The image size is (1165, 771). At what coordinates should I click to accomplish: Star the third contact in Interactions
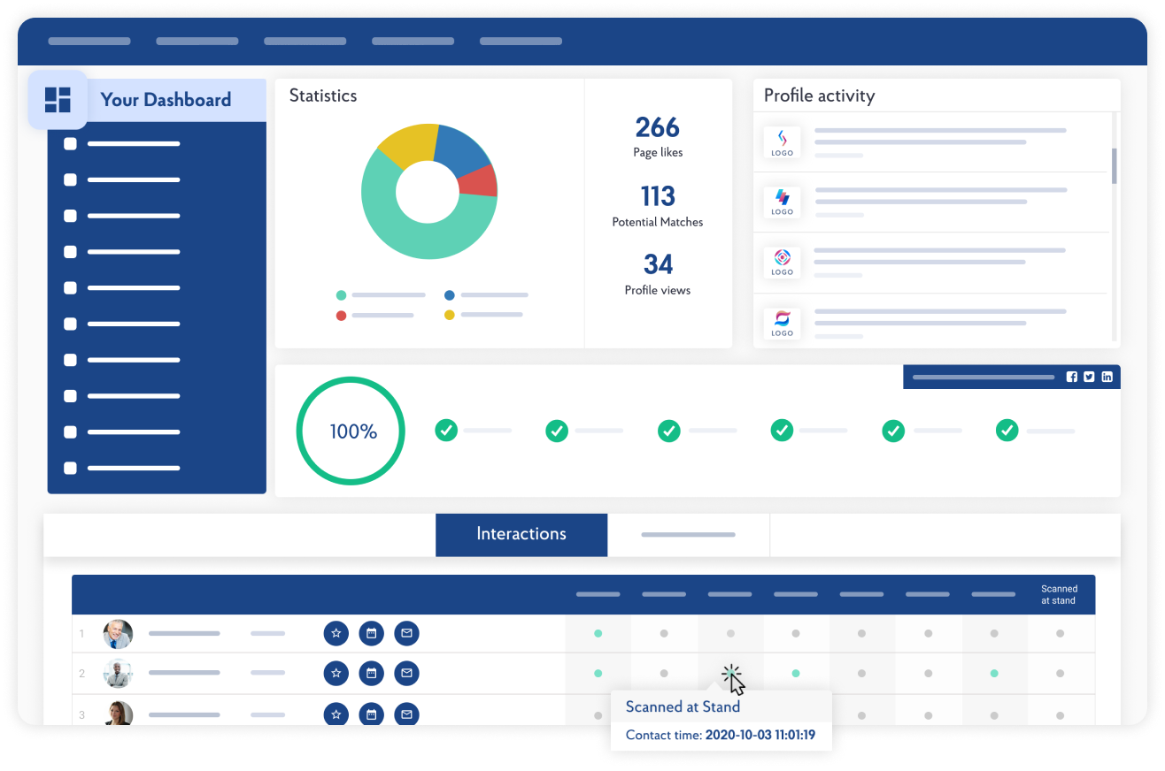coord(336,714)
